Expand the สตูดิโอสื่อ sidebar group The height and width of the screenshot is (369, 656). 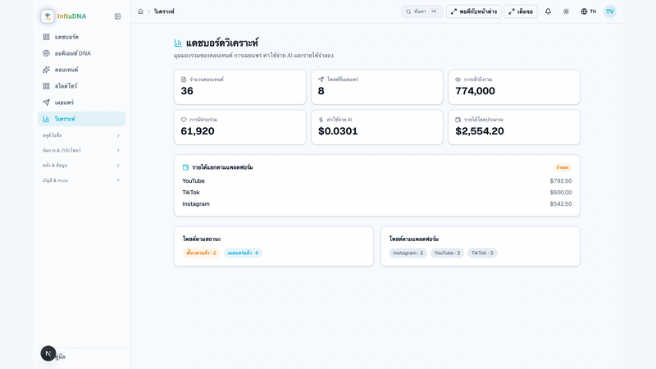point(81,135)
